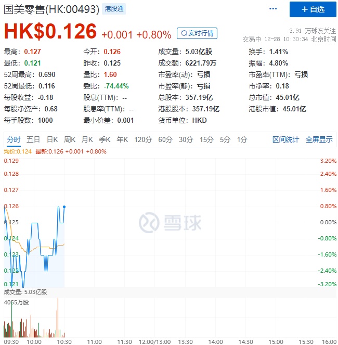Click the 每手股数 value 1000
This screenshot has width=338, height=345.
[x=45, y=120]
